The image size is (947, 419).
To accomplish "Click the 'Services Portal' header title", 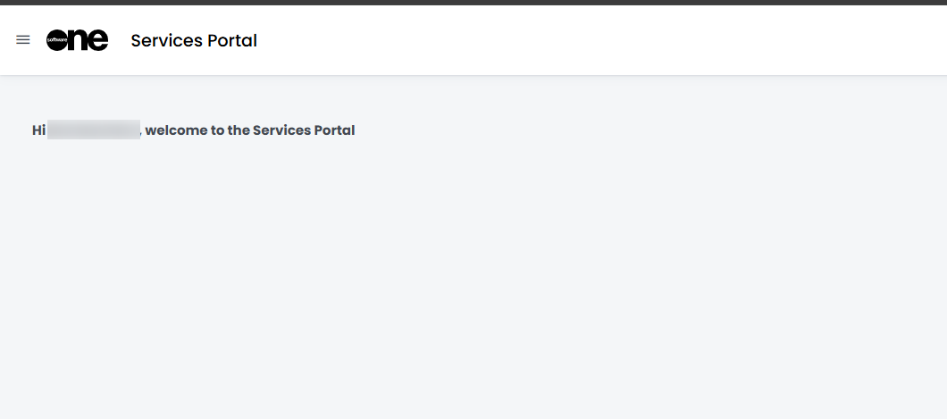I will click(x=194, y=40).
